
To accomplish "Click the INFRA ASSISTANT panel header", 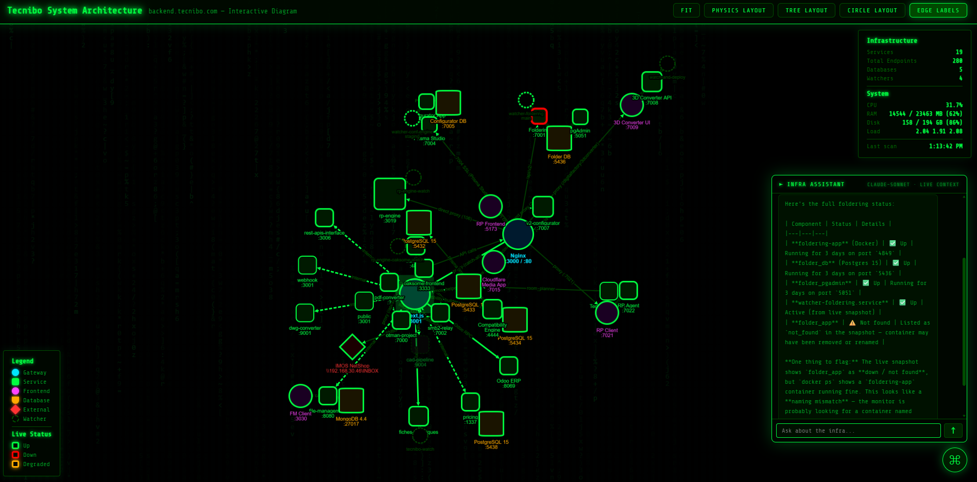I will [x=869, y=184].
